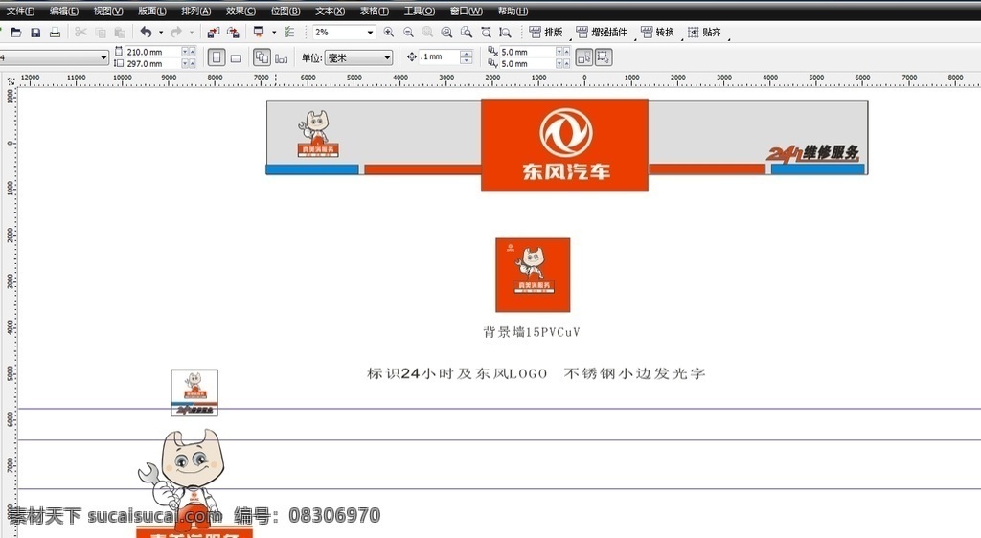Select Landscape page orientation
The height and width of the screenshot is (538, 981).
tap(236, 58)
